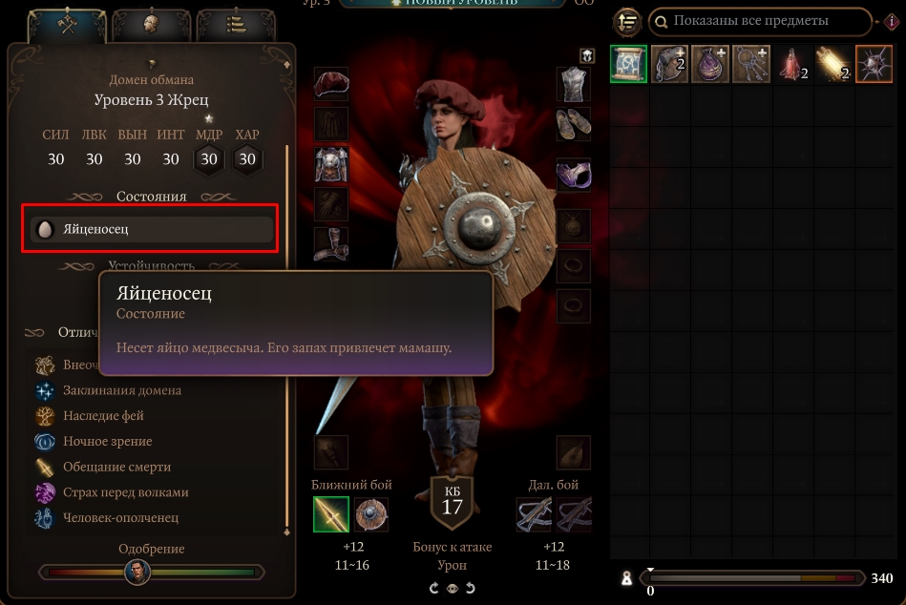Toggle the eye view icon below character
Screen dimensions: 906x605
[453, 588]
